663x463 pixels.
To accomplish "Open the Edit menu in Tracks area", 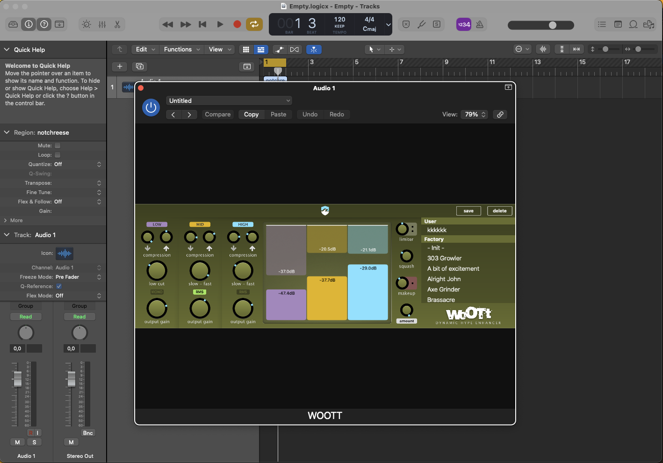I will click(145, 50).
